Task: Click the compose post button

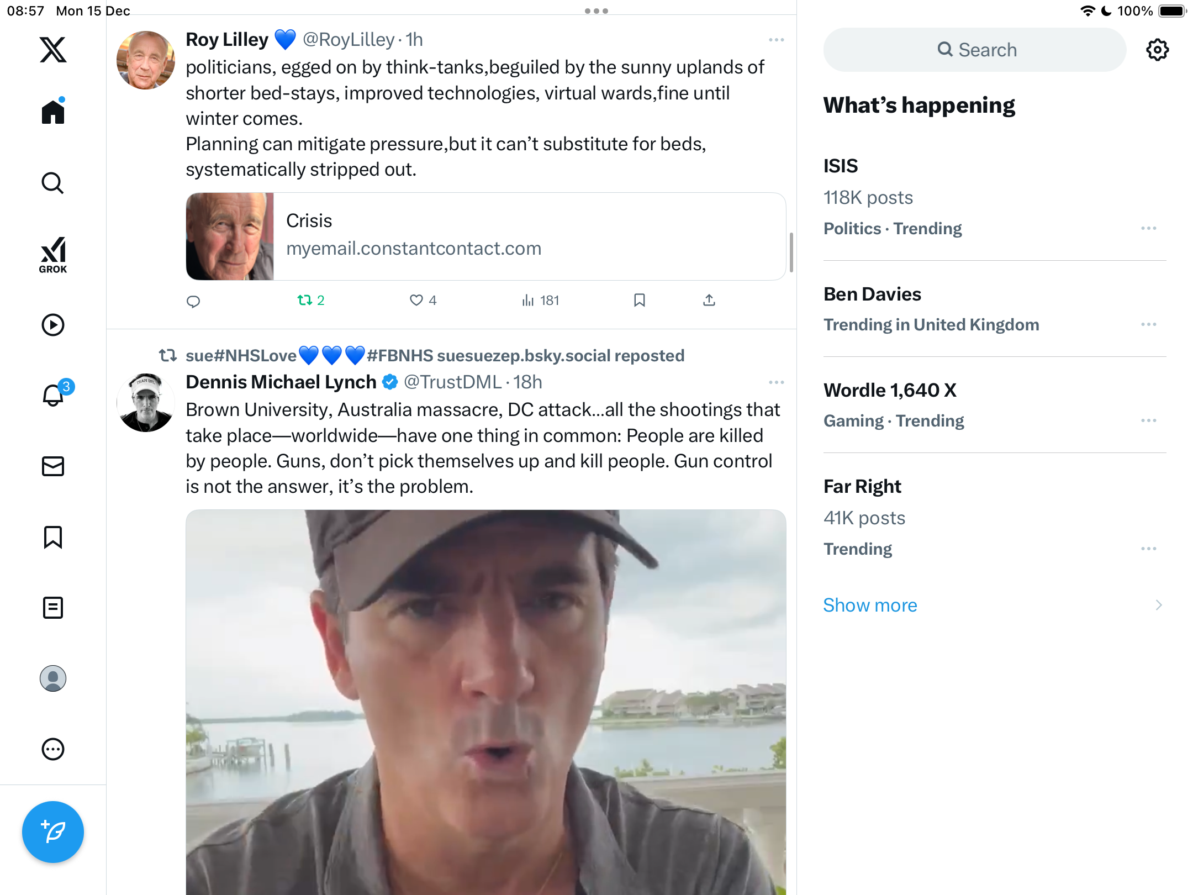Action: pos(53,831)
